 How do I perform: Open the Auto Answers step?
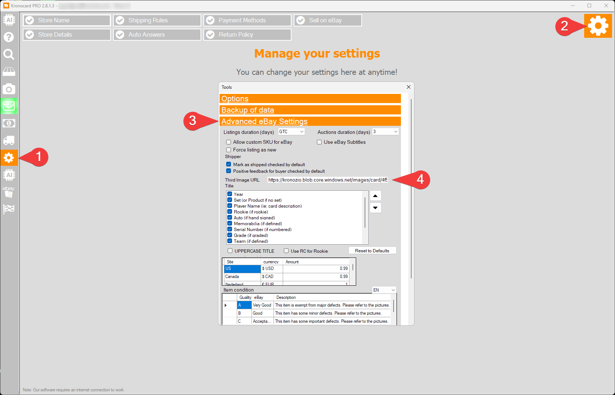point(157,34)
